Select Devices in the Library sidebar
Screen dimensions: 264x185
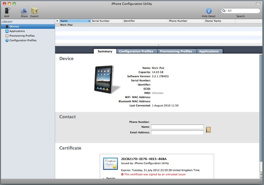tap(28, 26)
